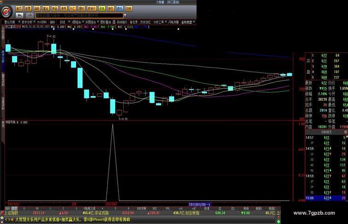Expand the command input dropdown arrow
The height and width of the screenshot is (224, 348).
[125, 15]
